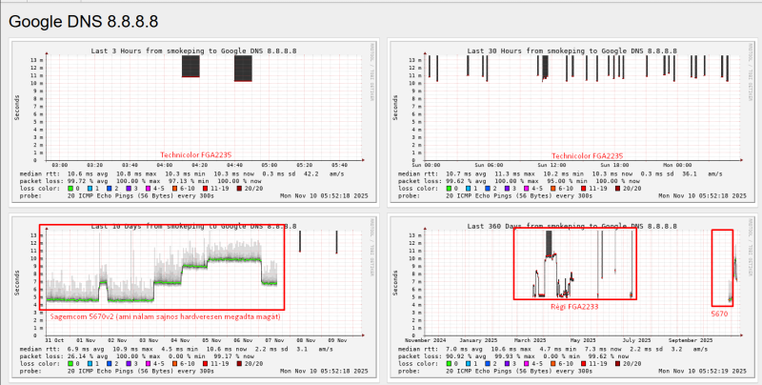Image resolution: width=762 pixels, height=385 pixels.
Task: Open the Last 30 Hours graph
Action: point(572,122)
